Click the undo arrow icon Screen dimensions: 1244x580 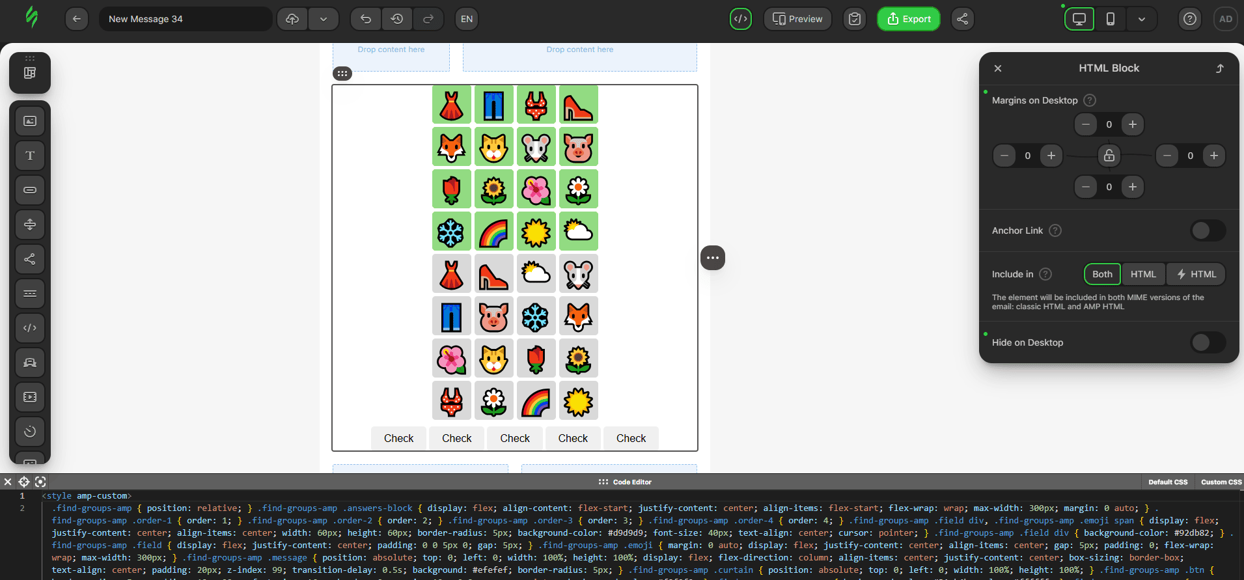(x=366, y=19)
